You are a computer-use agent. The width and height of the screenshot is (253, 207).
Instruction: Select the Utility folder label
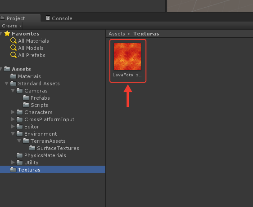[32, 163]
